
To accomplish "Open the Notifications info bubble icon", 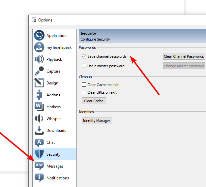I will (x=39, y=178).
